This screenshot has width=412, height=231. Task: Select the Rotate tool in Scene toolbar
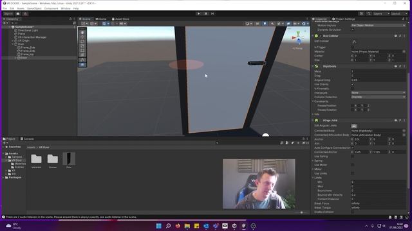coord(82,41)
